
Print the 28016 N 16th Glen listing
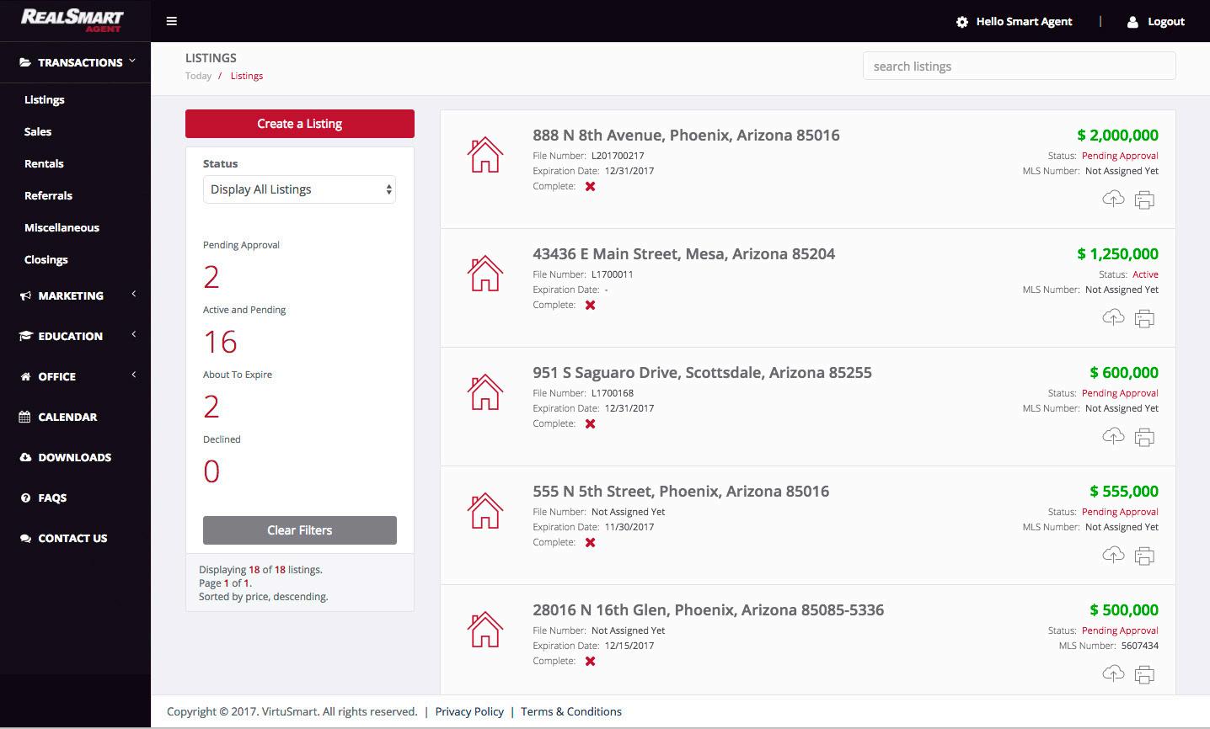point(1144,674)
